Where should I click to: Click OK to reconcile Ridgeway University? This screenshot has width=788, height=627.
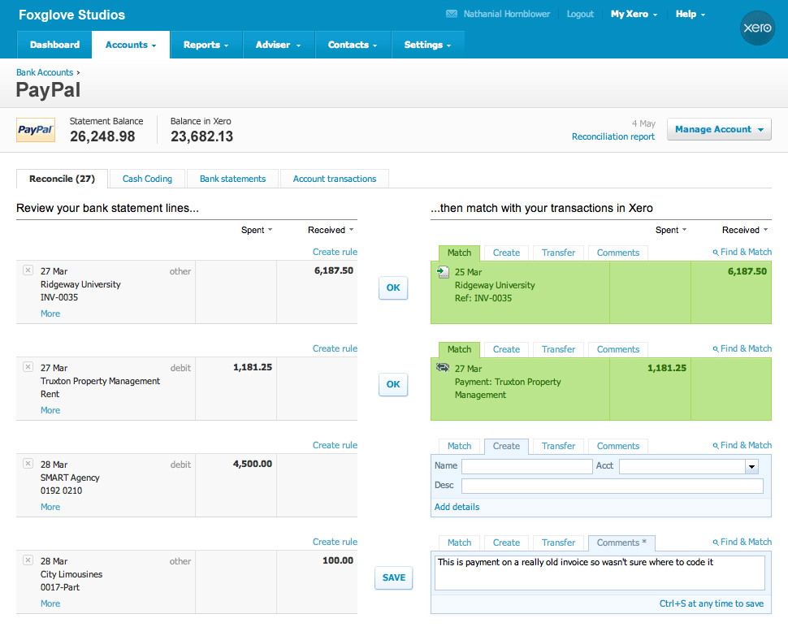pyautogui.click(x=393, y=288)
